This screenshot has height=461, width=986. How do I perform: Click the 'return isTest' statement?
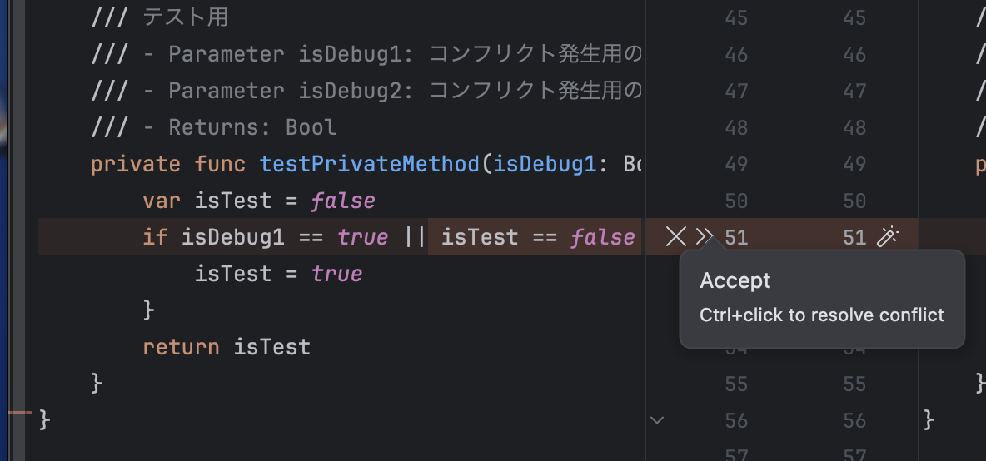227,347
